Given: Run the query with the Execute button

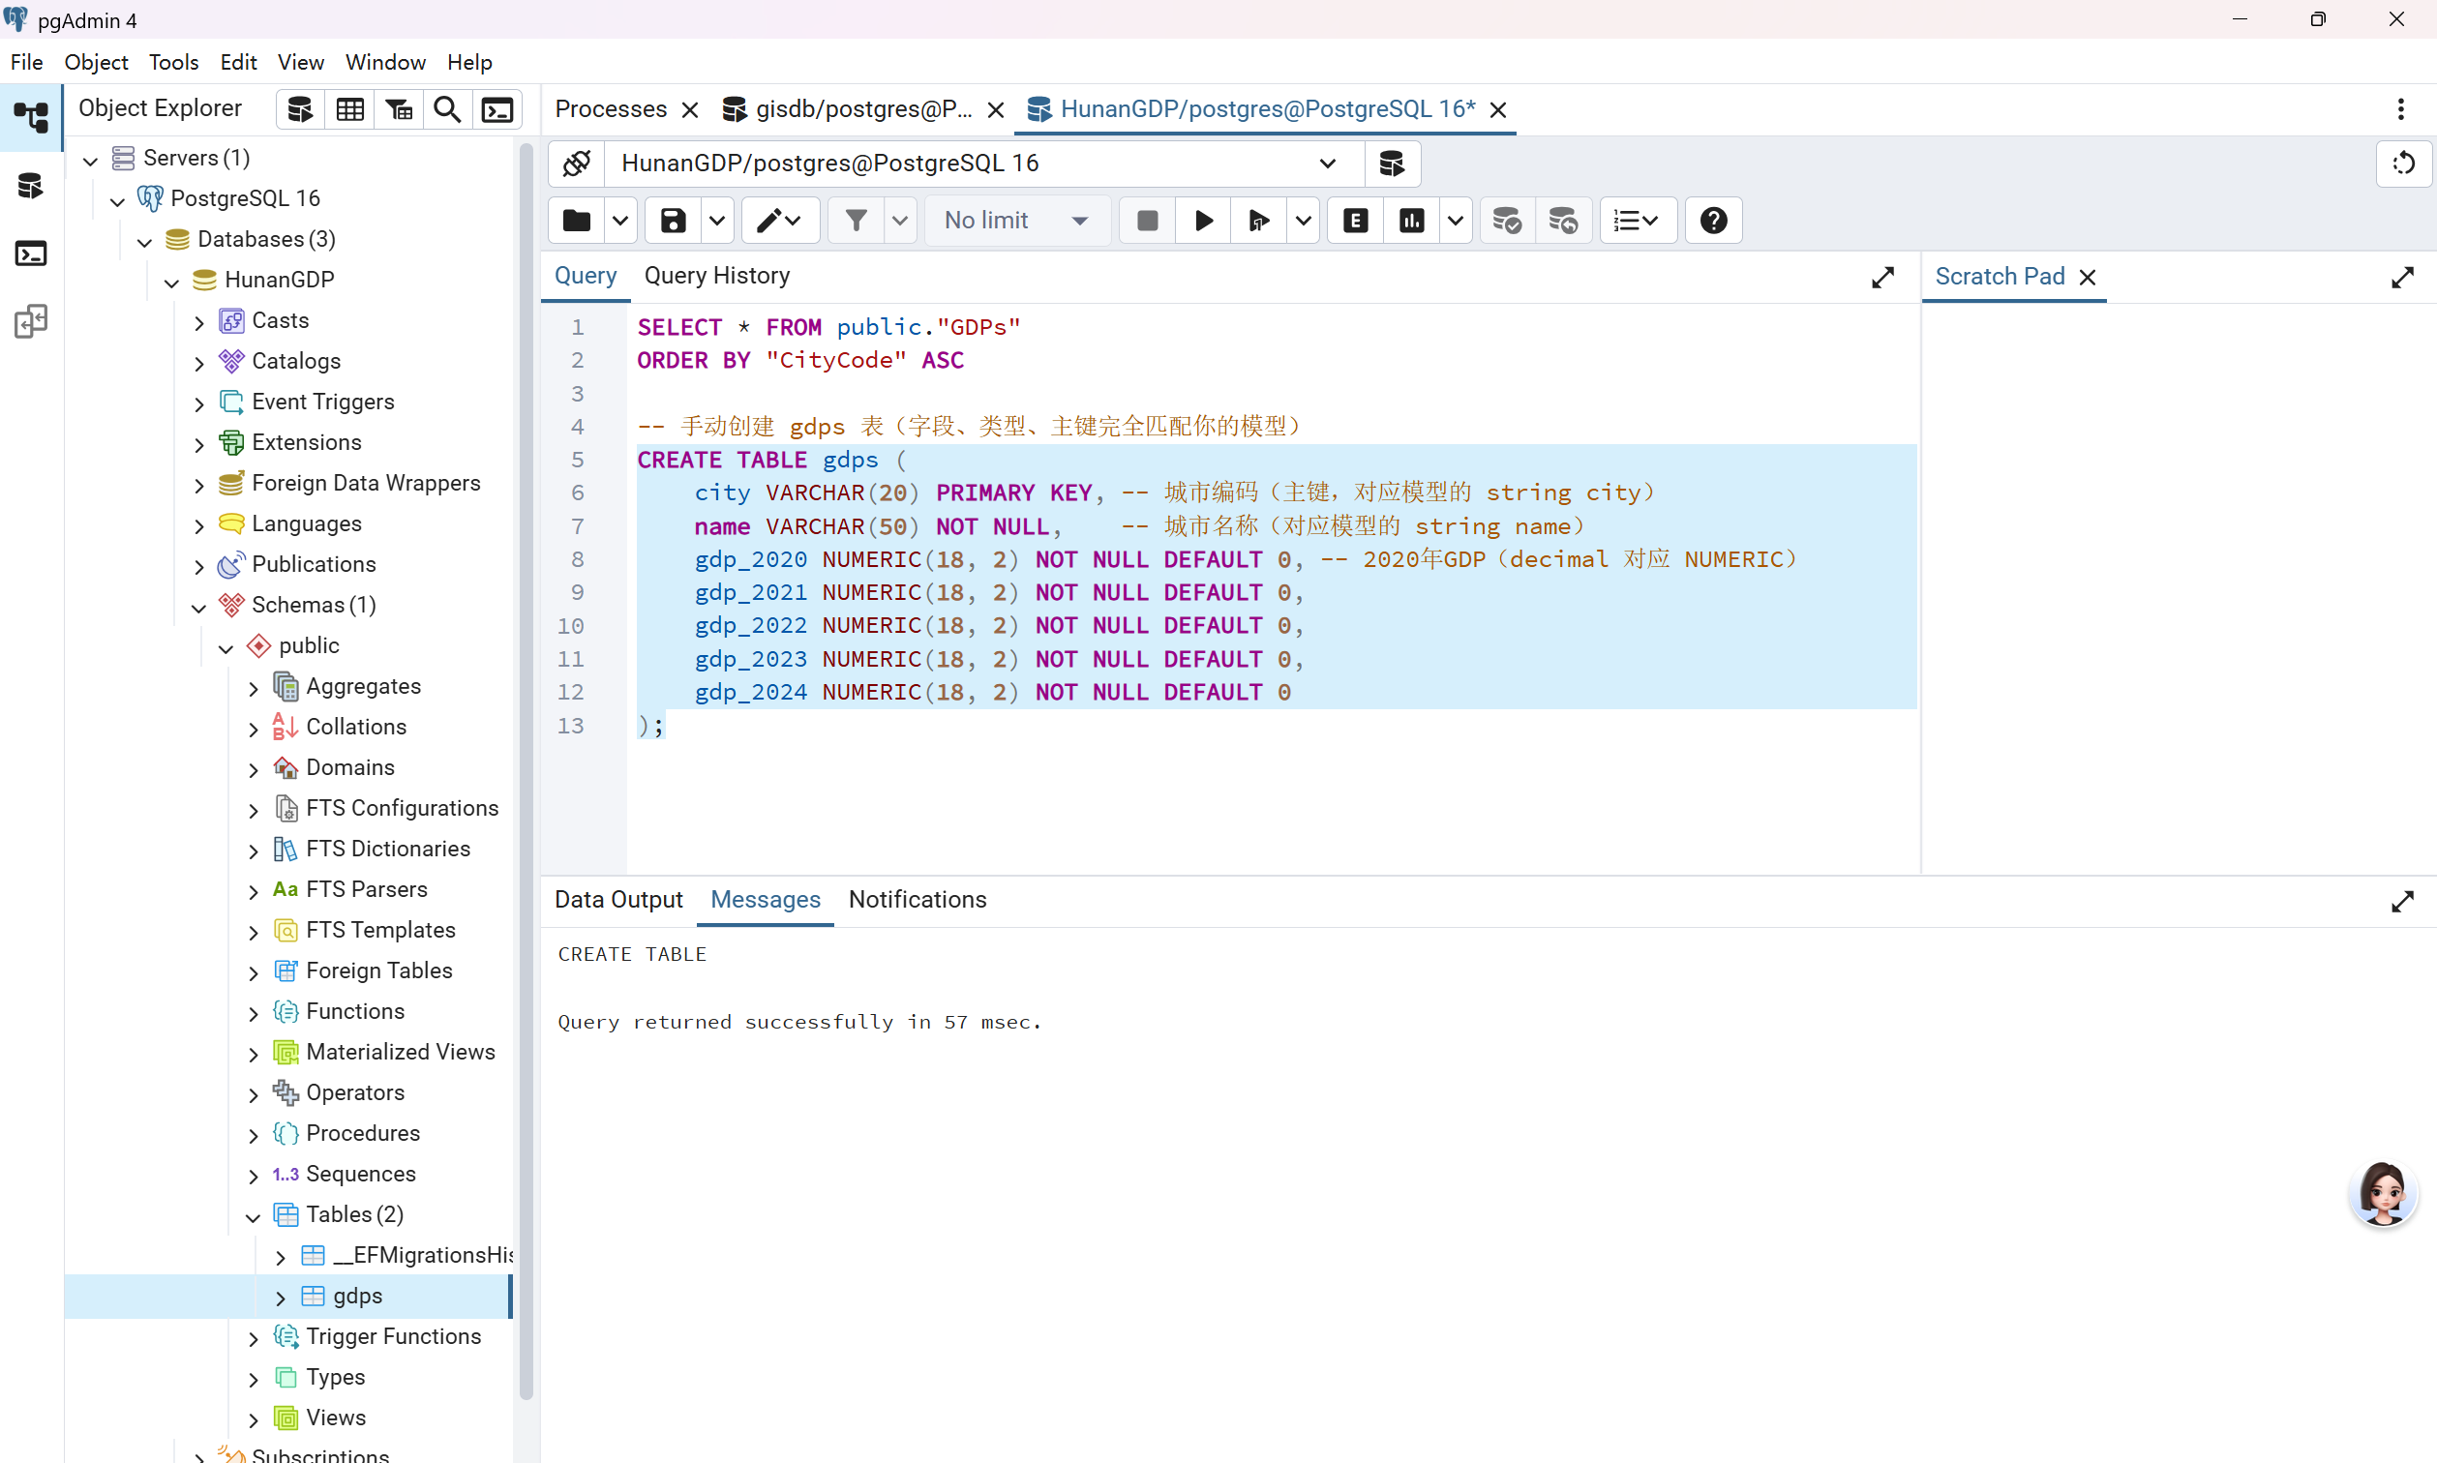Looking at the screenshot, I should coord(1202,220).
